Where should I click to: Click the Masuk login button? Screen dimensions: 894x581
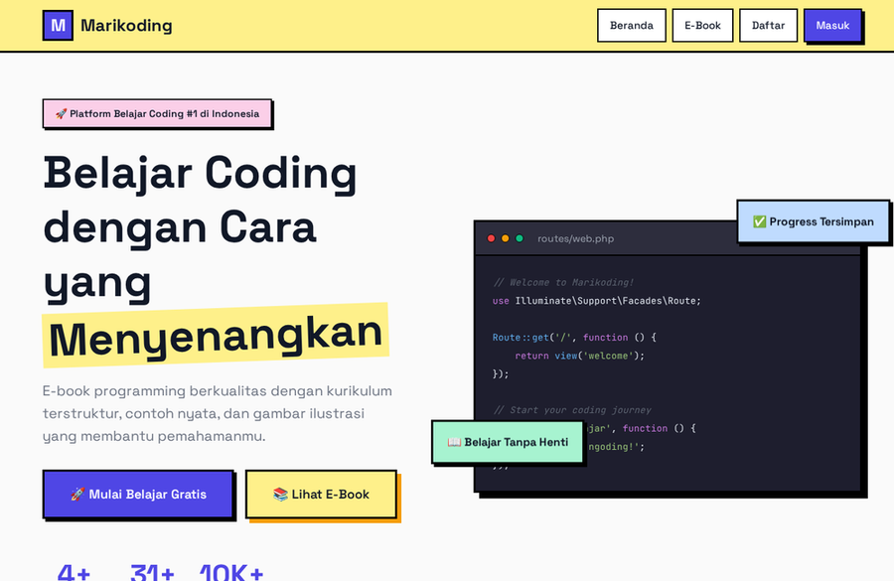832,25
